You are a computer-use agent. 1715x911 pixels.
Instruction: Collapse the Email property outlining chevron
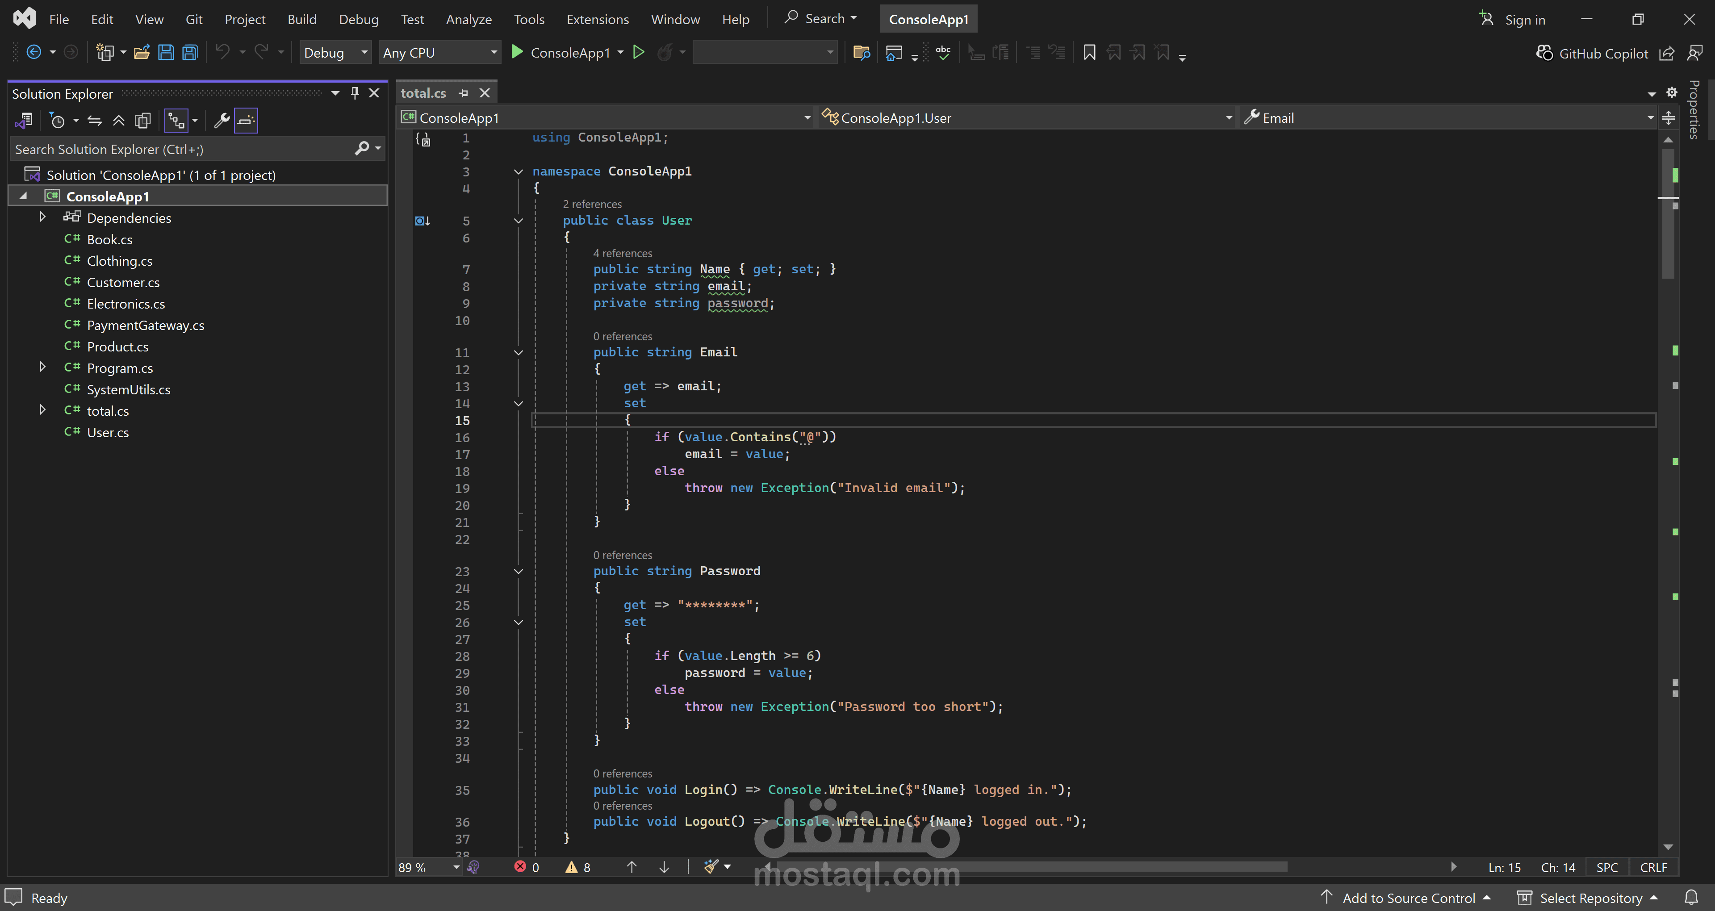click(518, 352)
